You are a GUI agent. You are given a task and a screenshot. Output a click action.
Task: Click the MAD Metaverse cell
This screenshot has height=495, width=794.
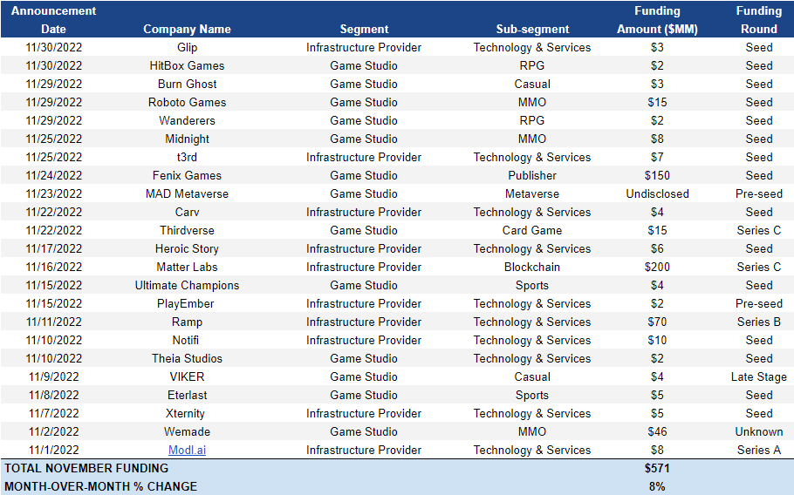[x=187, y=193]
